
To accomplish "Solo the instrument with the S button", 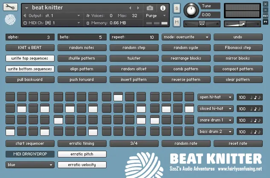I will pos(177,8).
